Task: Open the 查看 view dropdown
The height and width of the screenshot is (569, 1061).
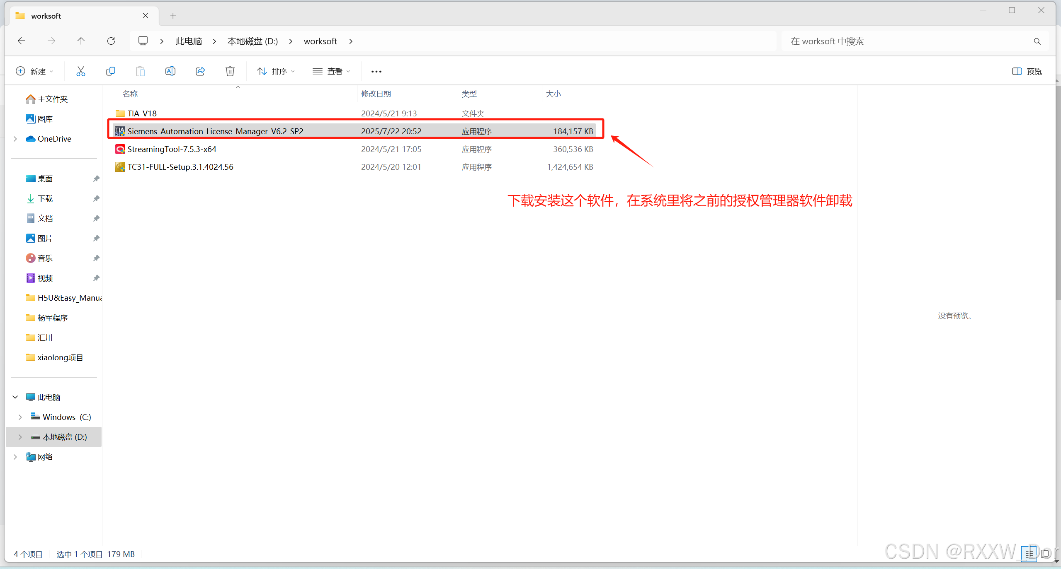Action: point(332,71)
